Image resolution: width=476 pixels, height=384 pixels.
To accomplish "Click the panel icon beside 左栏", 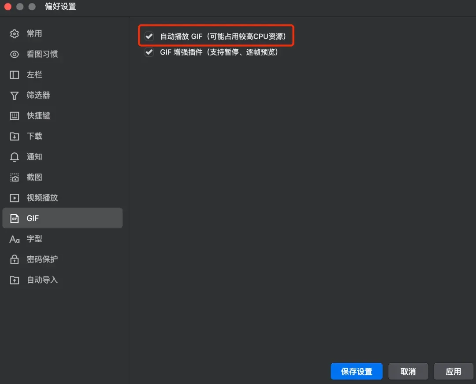I will click(14, 74).
